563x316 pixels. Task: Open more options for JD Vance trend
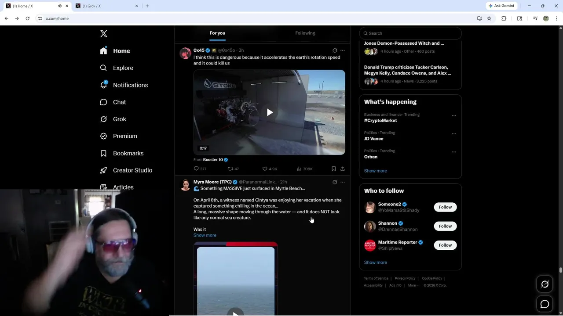(454, 134)
